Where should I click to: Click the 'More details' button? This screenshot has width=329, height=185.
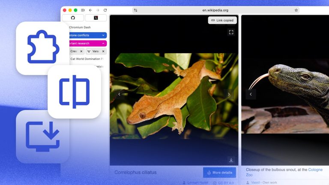coord(219,173)
